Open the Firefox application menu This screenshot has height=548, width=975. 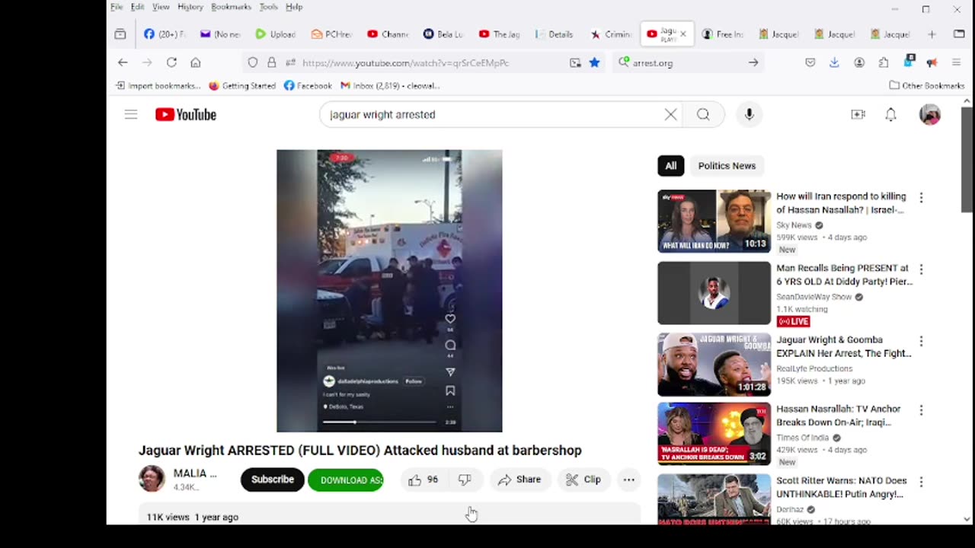(957, 62)
